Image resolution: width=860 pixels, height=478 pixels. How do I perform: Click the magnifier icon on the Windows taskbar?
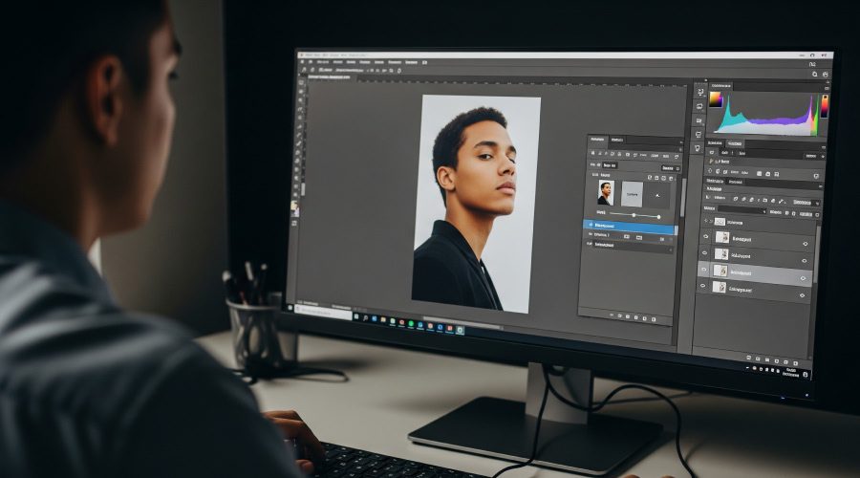(x=365, y=318)
